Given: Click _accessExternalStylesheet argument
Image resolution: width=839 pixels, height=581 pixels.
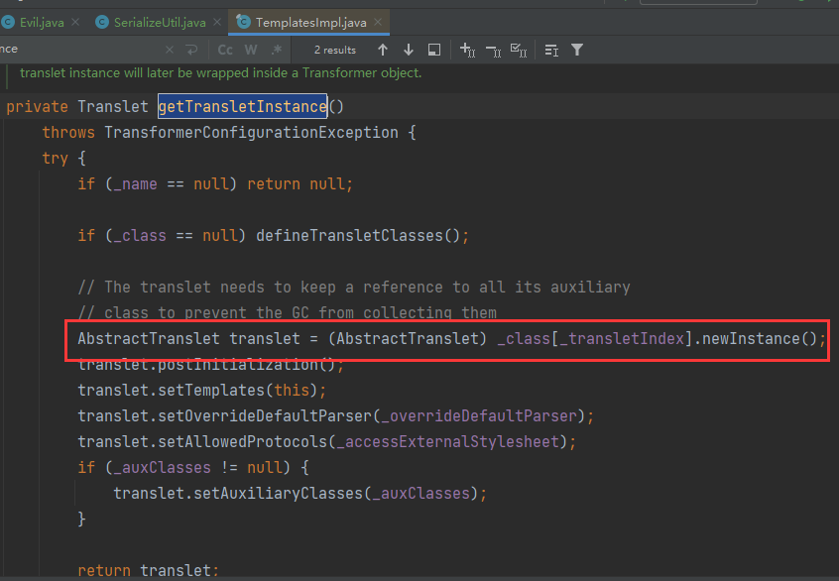Looking at the screenshot, I should pyautogui.click(x=447, y=442).
